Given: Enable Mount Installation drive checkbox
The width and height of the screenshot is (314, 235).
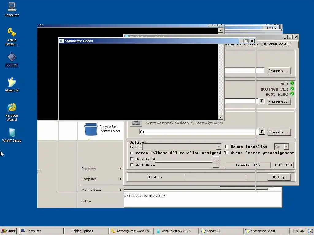Looking at the screenshot, I should click(227, 147).
